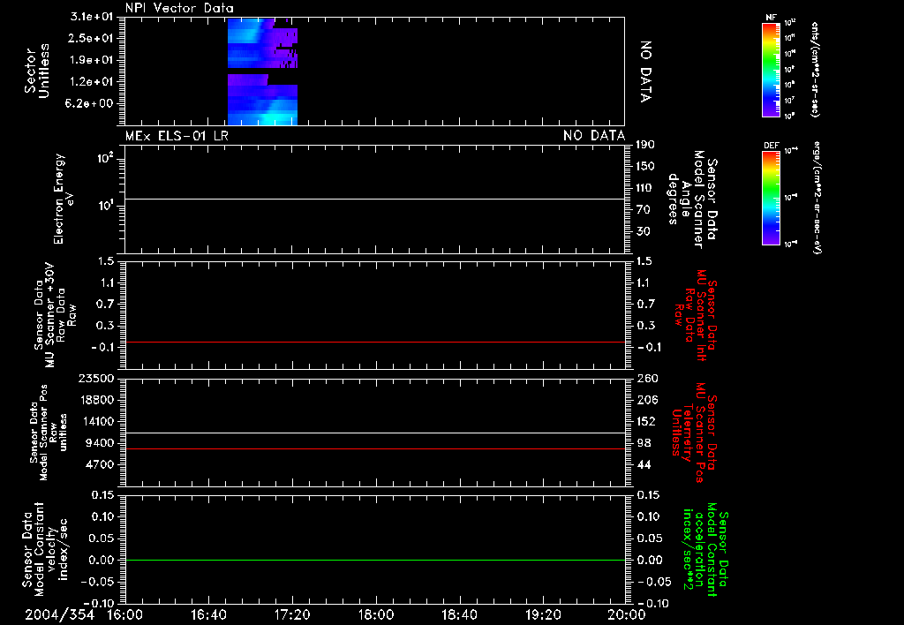Click the NF color scale bar

point(771,69)
